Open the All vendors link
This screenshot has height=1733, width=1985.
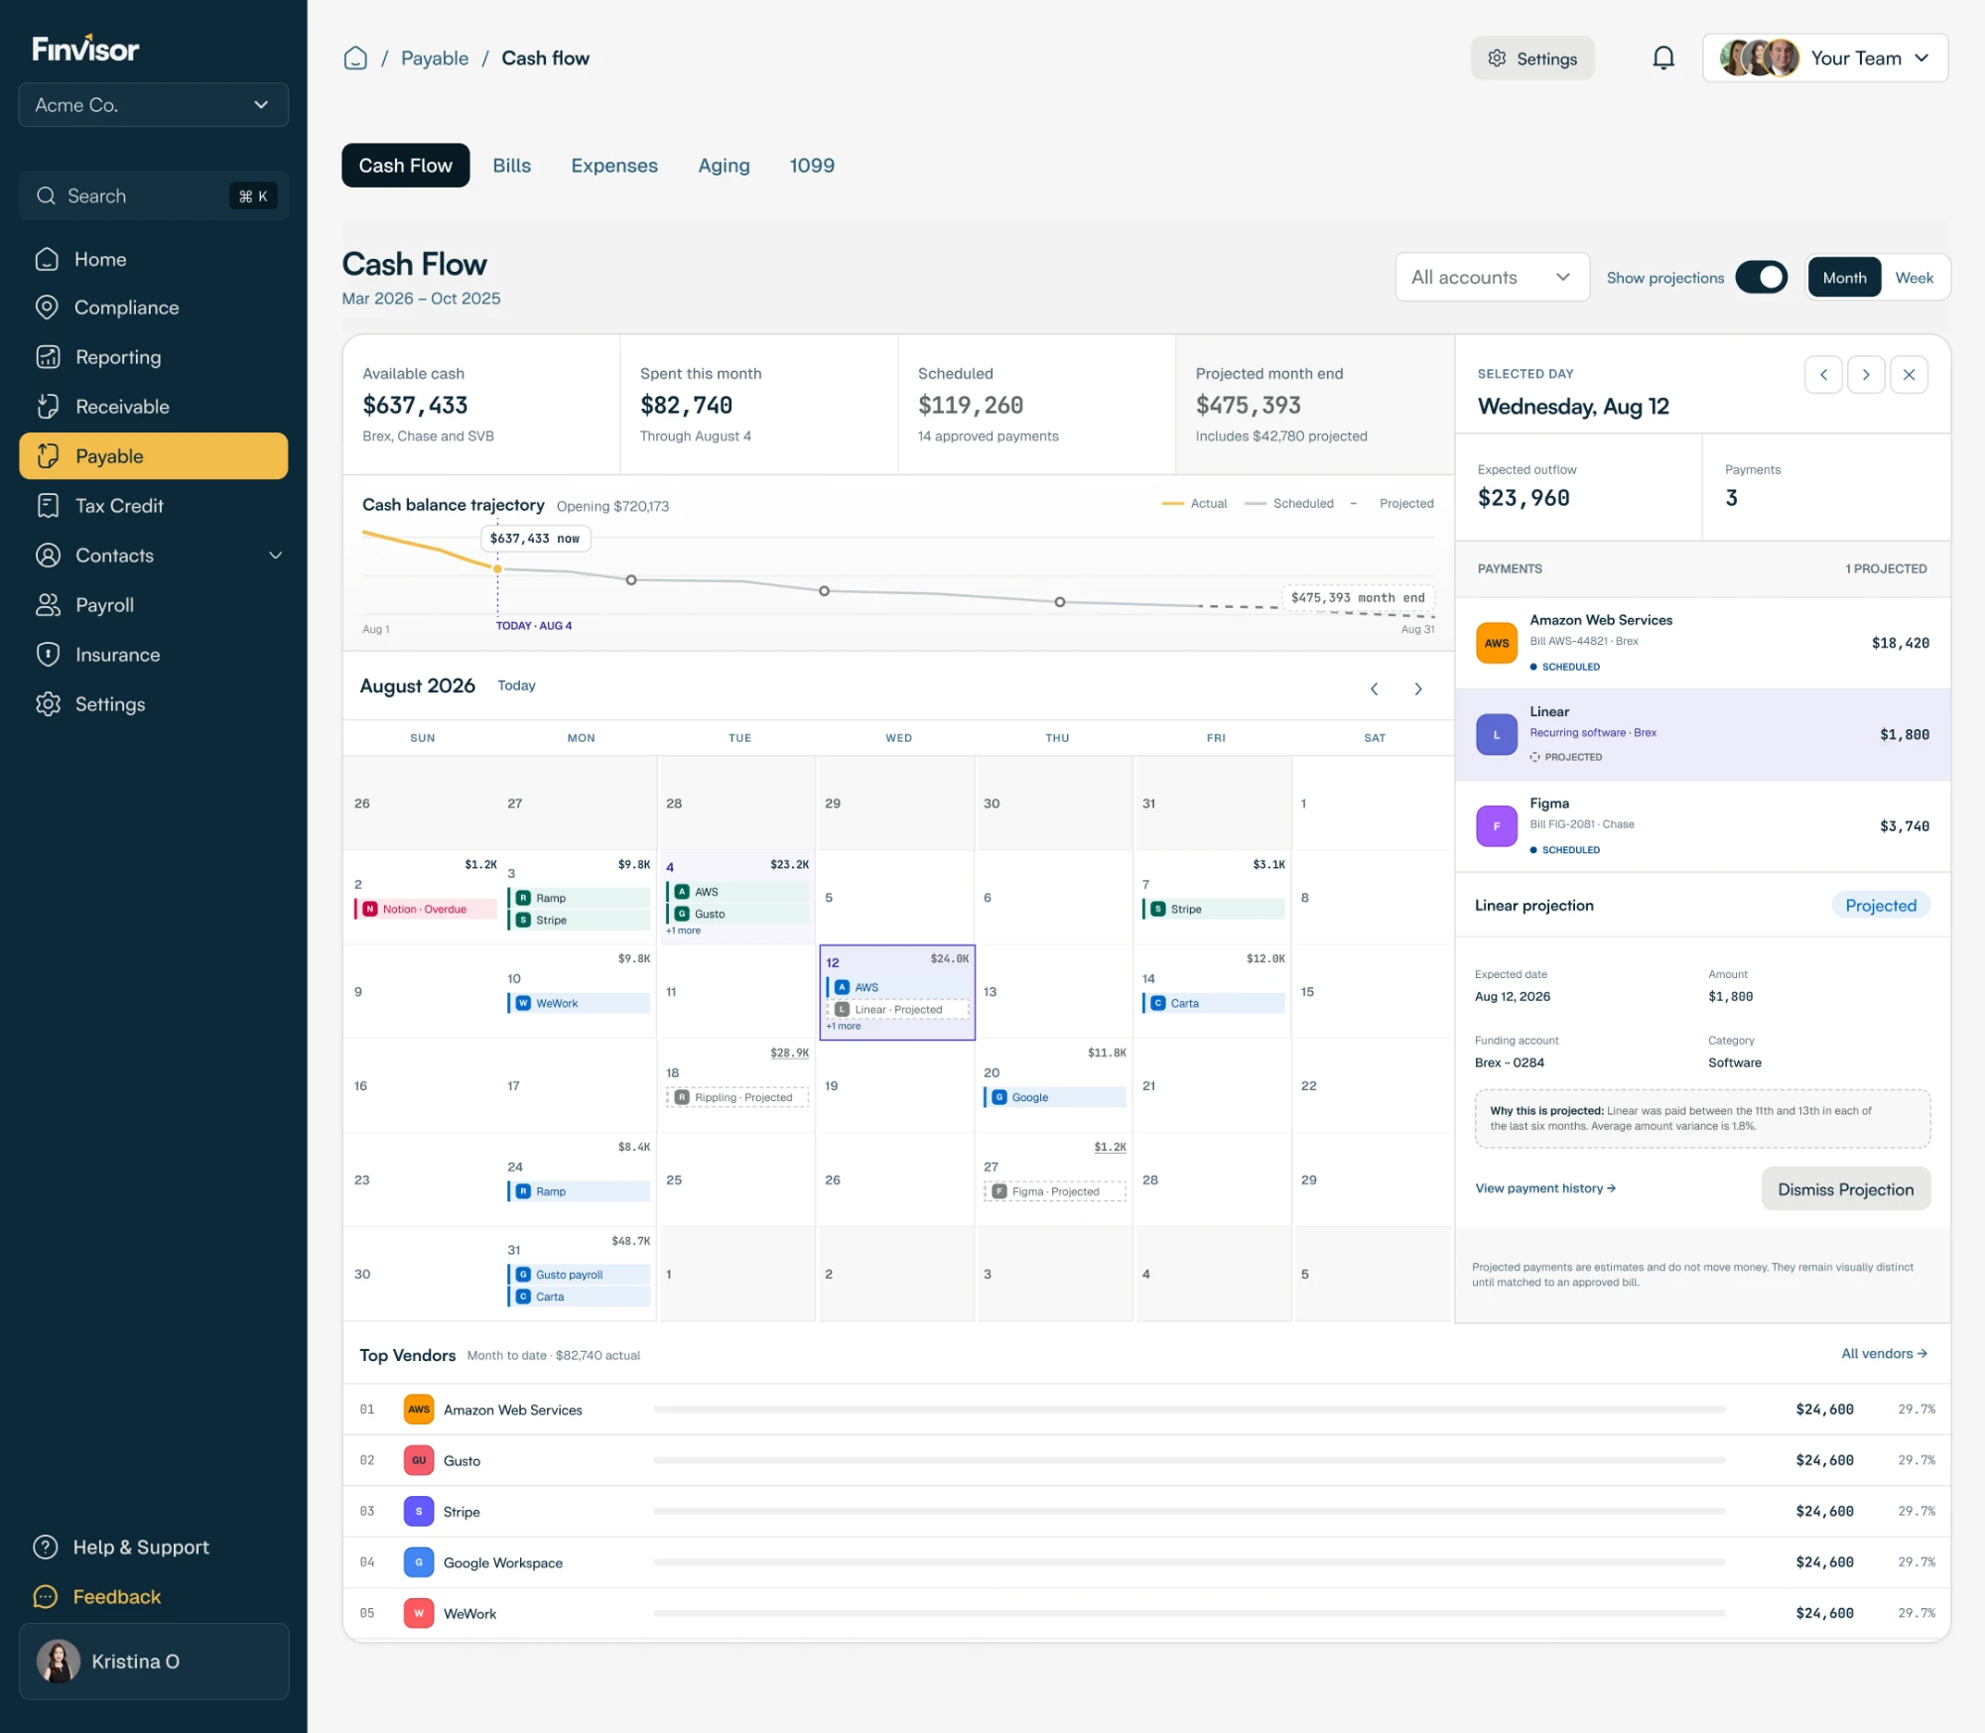[x=1884, y=1354]
